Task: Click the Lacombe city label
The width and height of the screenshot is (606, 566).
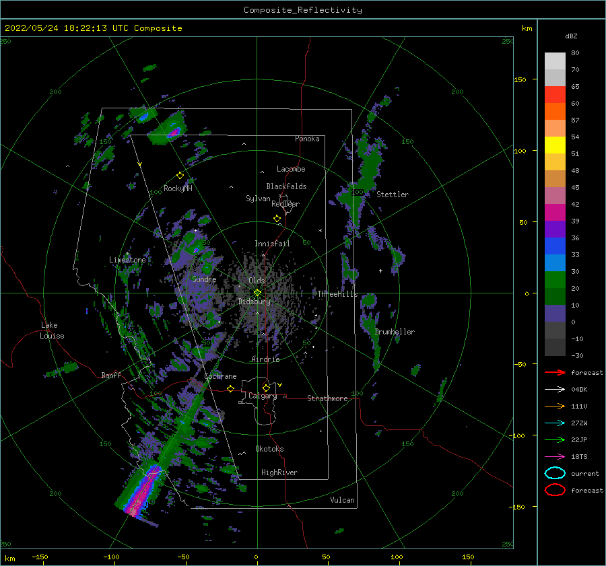Action: [x=291, y=169]
